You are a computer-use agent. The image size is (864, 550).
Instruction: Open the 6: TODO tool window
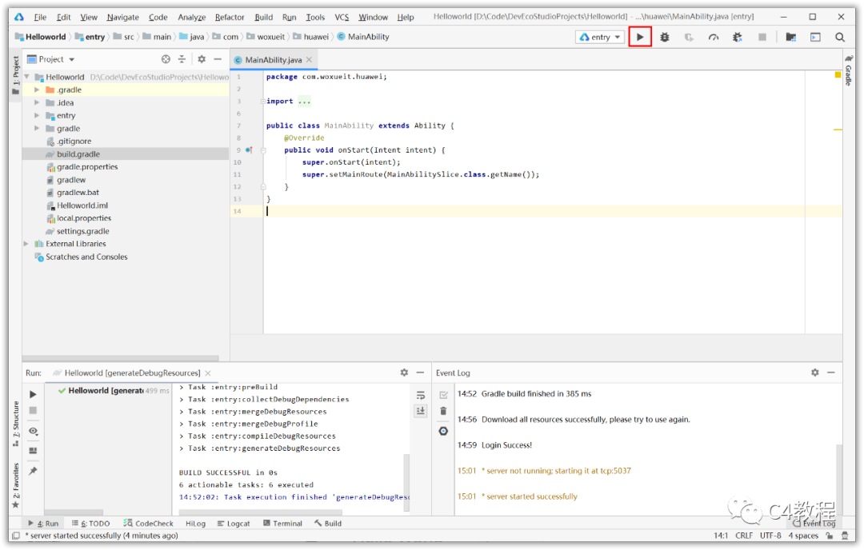[x=91, y=524]
